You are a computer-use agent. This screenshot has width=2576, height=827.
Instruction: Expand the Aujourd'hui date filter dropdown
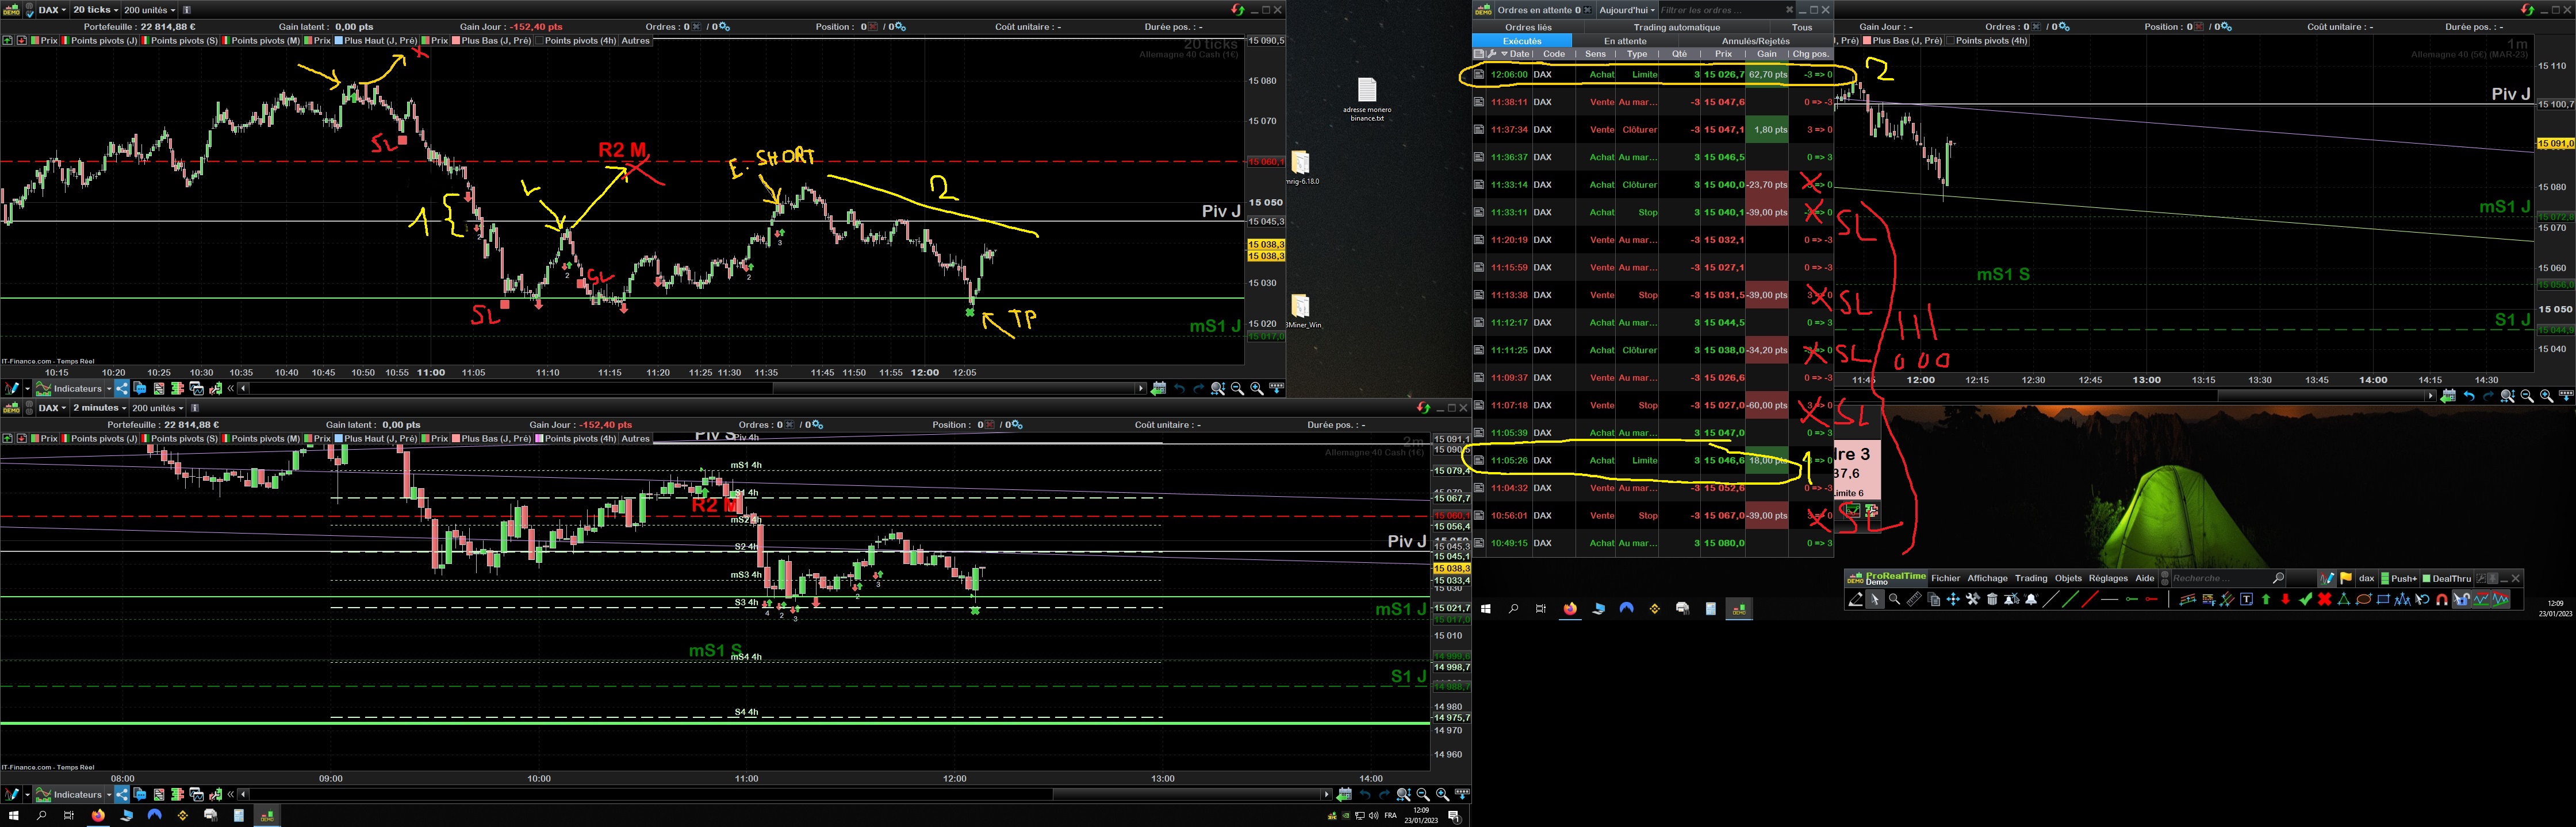click(x=1626, y=10)
